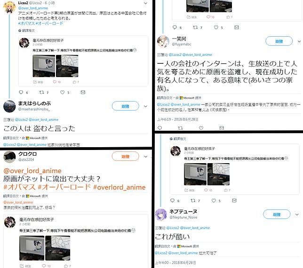This screenshot has width=303, height=268.
Task: Retweet the Licss2 tweet in top-left panel
Action: tap(41, 92)
